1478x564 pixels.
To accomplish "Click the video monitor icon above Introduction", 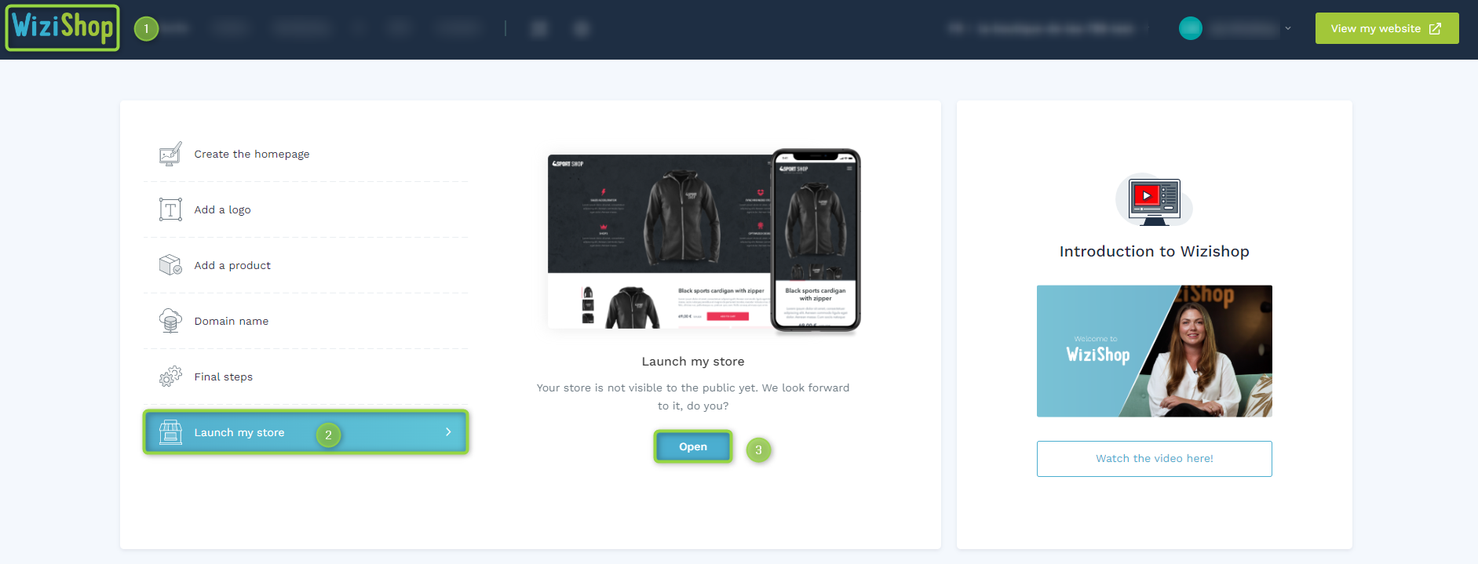I will (1154, 201).
